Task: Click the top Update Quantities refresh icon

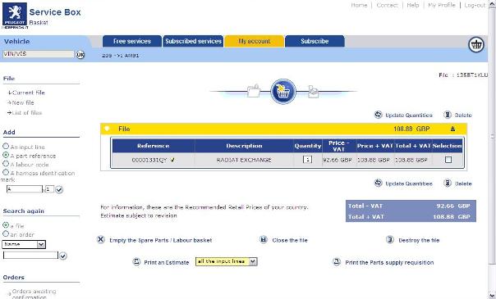Action: [x=379, y=115]
